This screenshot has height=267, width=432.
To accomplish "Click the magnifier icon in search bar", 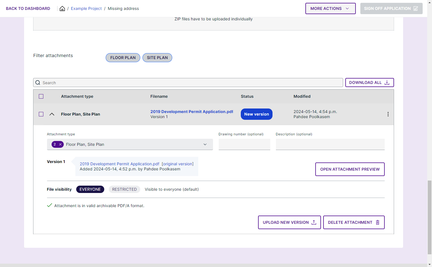I will [x=38, y=83].
